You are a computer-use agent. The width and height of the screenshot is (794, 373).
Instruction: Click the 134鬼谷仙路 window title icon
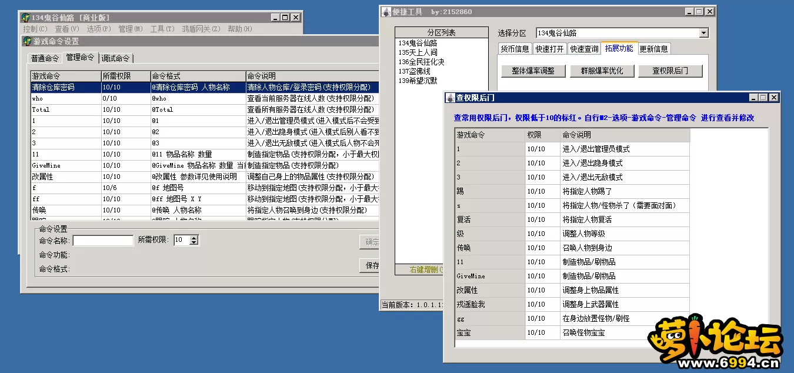pyautogui.click(x=26, y=18)
